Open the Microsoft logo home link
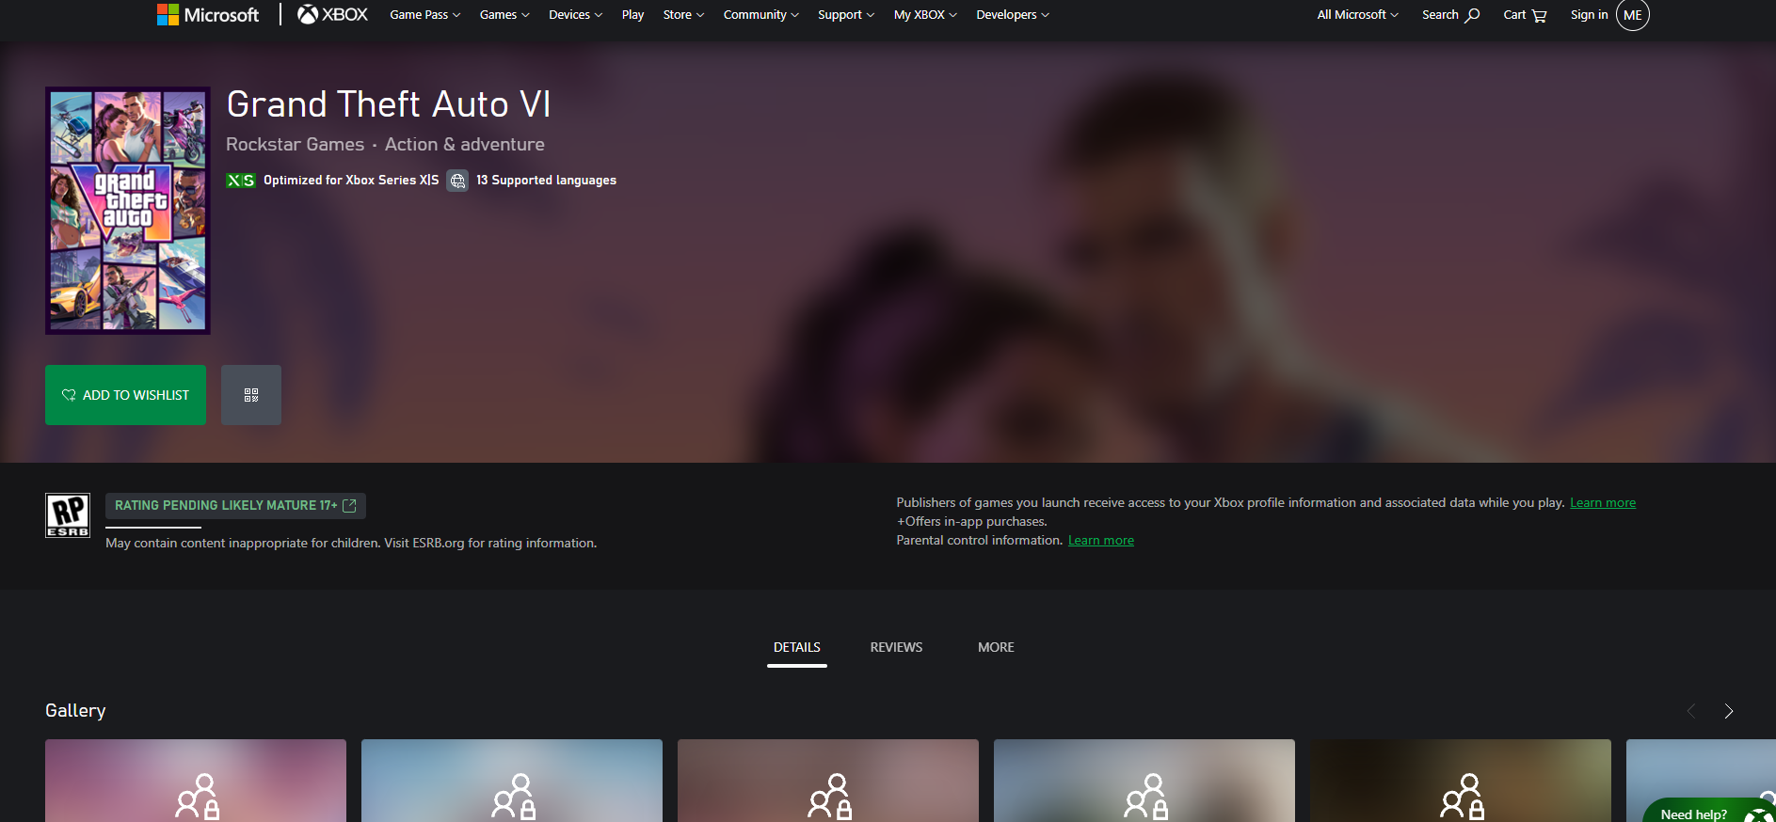Image resolution: width=1776 pixels, height=822 pixels. coord(208,15)
